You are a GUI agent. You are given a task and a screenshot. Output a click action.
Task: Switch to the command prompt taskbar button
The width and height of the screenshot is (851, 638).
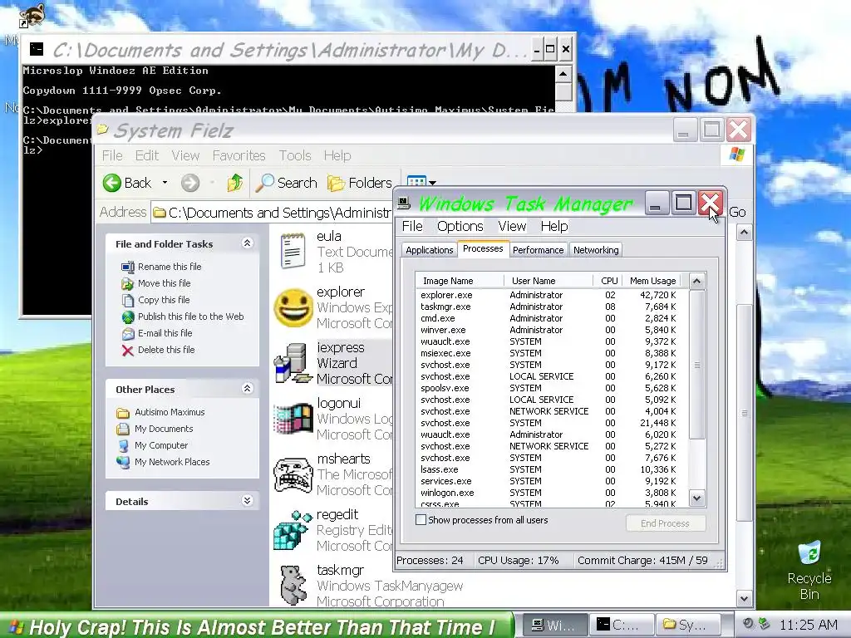(x=622, y=626)
